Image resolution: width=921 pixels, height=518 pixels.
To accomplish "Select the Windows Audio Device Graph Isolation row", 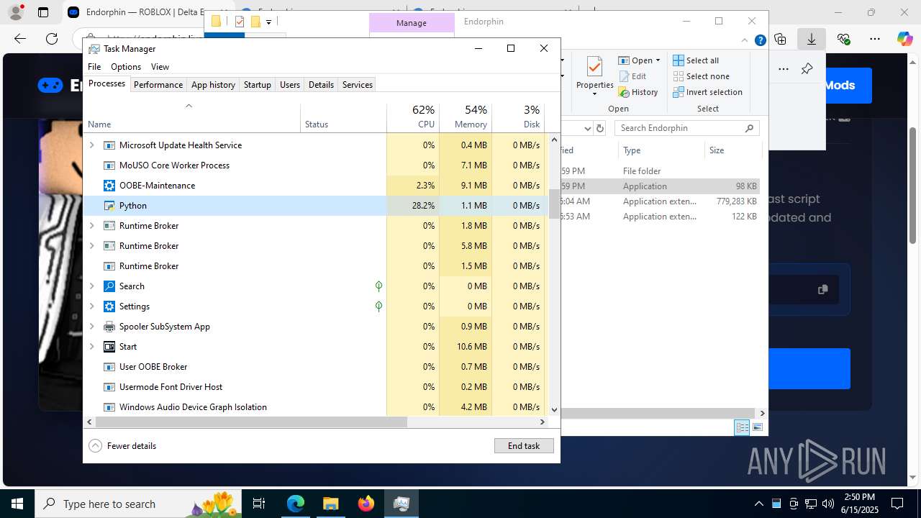I will (317, 407).
